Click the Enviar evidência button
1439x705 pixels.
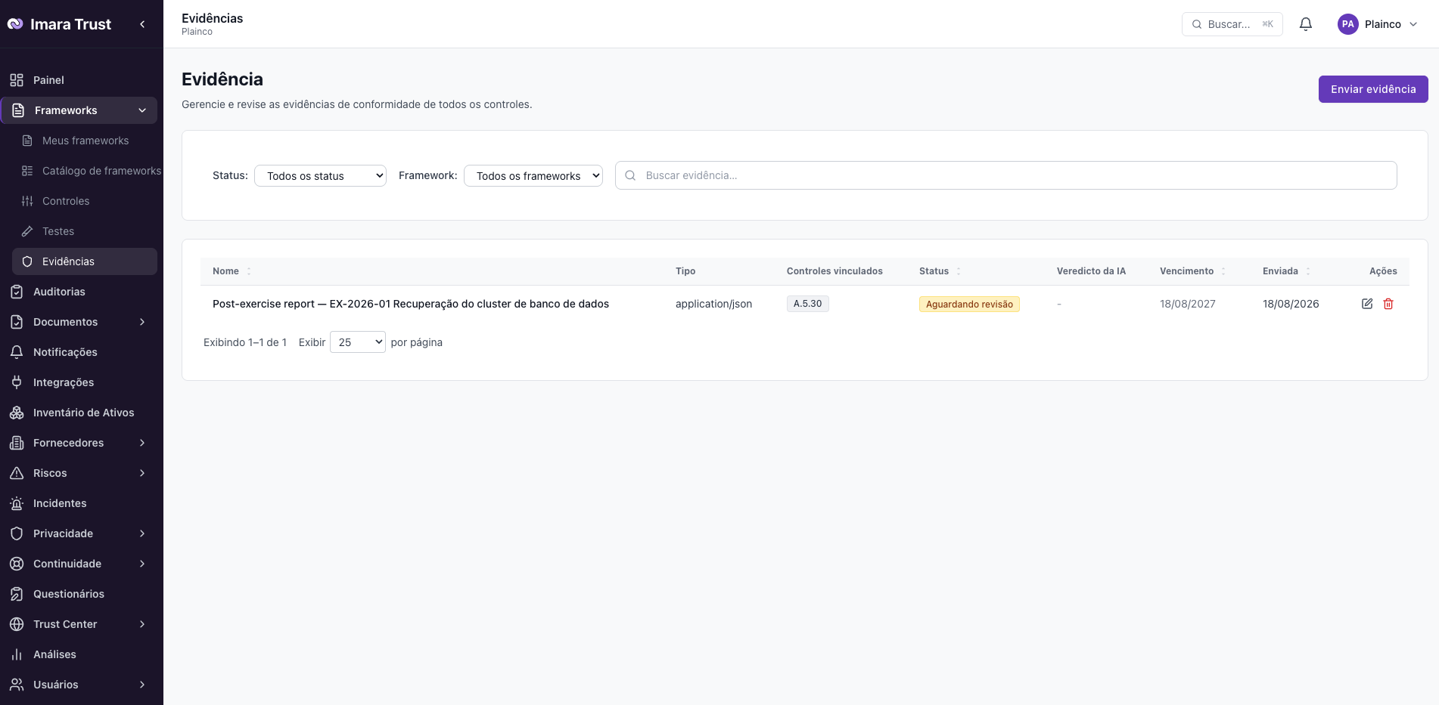[1373, 89]
